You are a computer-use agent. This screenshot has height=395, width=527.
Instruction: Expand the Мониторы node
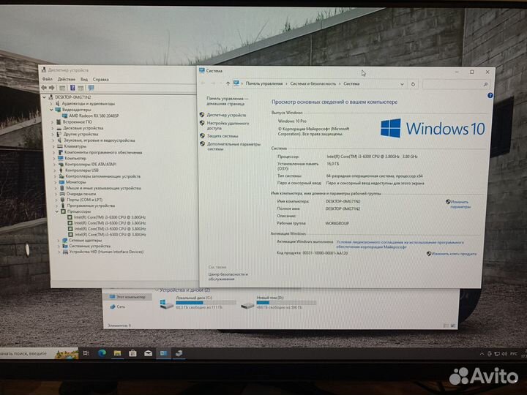(x=56, y=182)
